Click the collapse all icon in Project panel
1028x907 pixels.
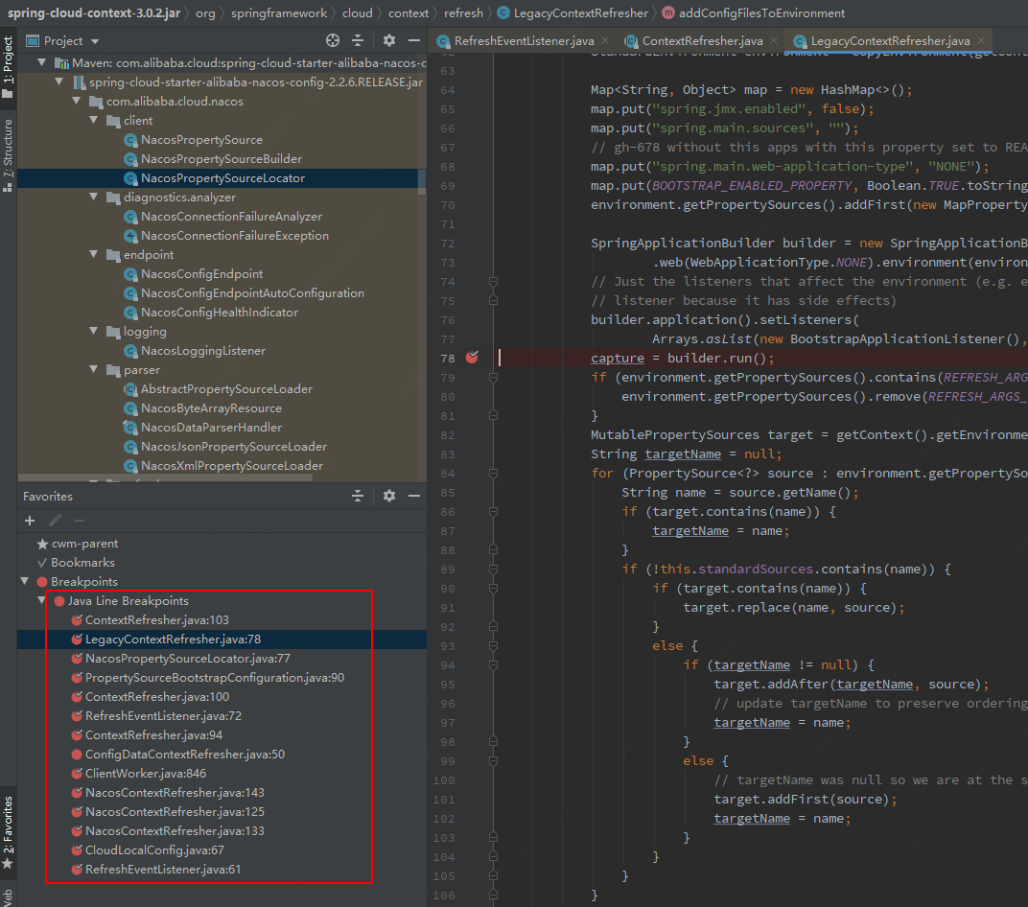click(358, 40)
